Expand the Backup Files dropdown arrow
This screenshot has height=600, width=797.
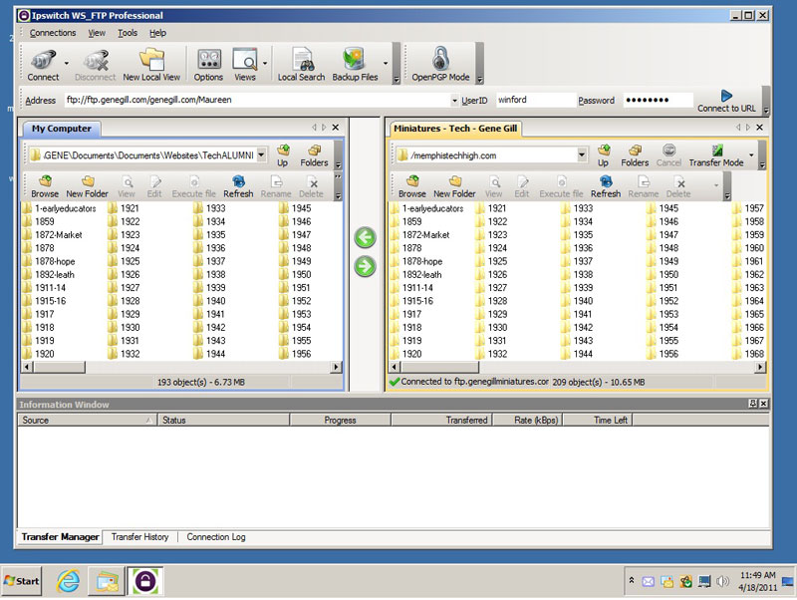(x=386, y=63)
